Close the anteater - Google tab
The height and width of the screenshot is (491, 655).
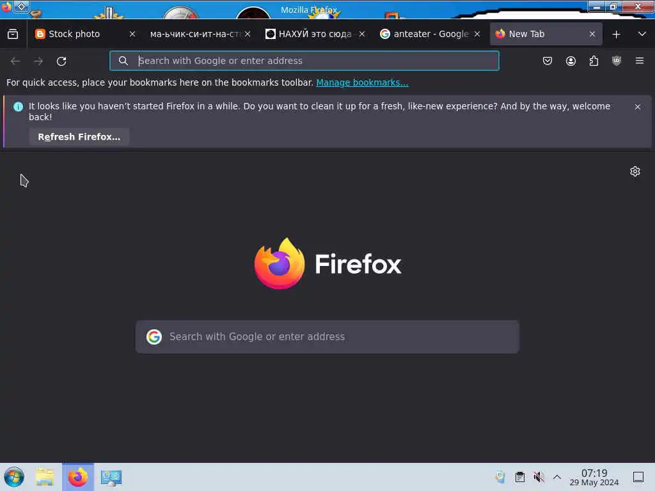click(x=477, y=35)
